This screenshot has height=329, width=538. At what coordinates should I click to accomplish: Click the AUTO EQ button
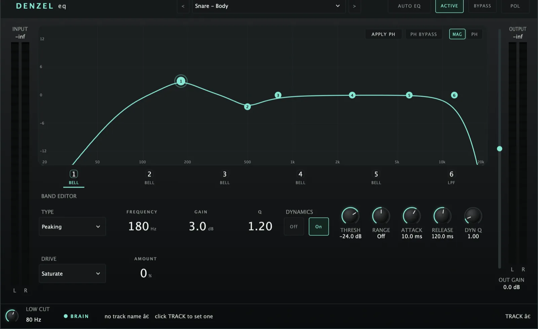[409, 6]
